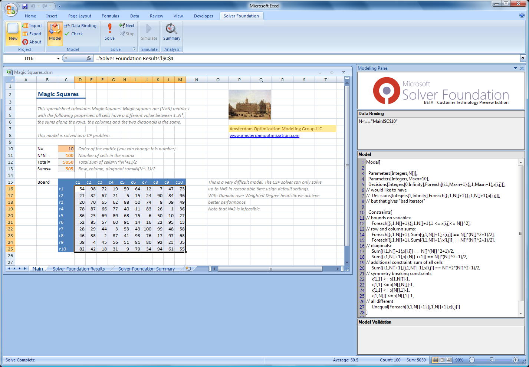
Task: Switch to Solver Foundation Results sheet
Action: click(79, 269)
